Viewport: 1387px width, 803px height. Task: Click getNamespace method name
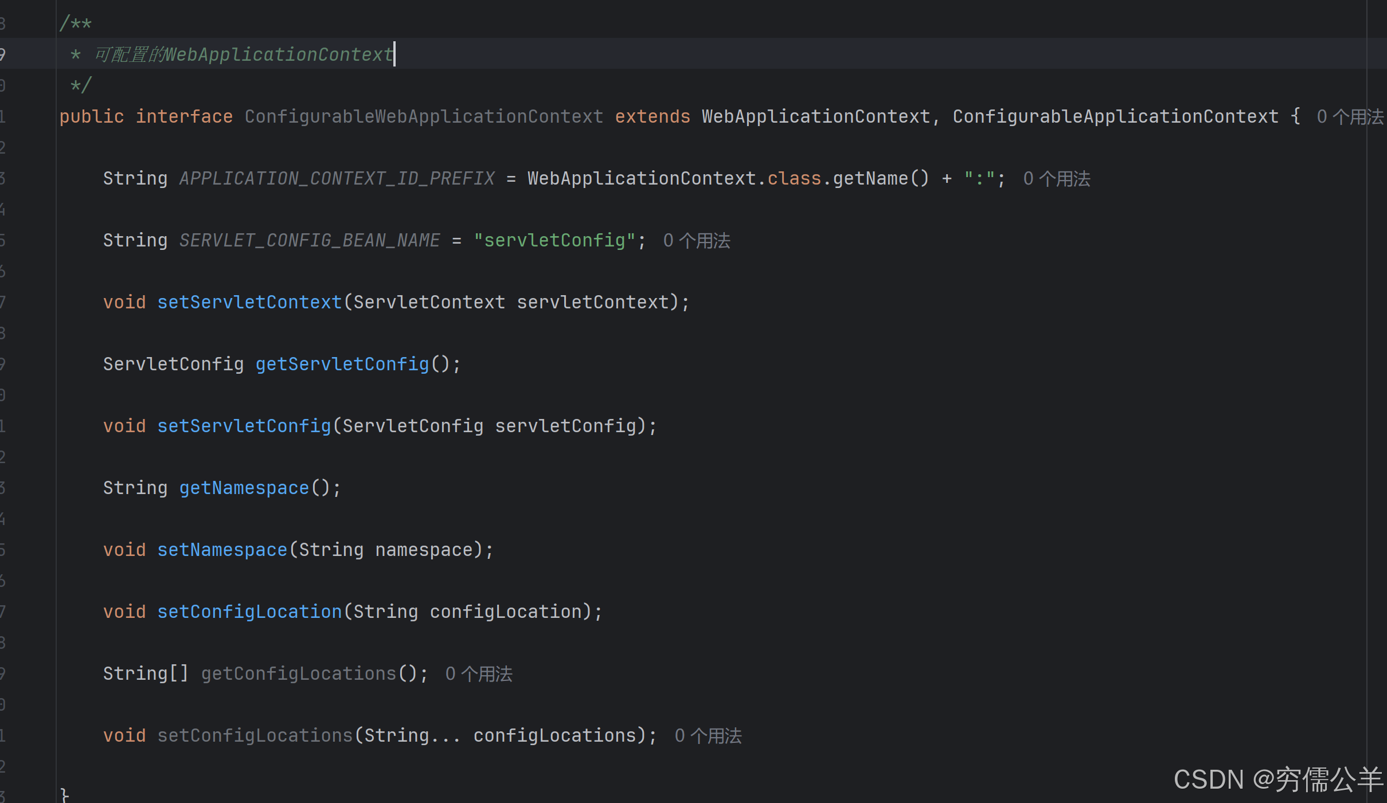[x=244, y=488]
